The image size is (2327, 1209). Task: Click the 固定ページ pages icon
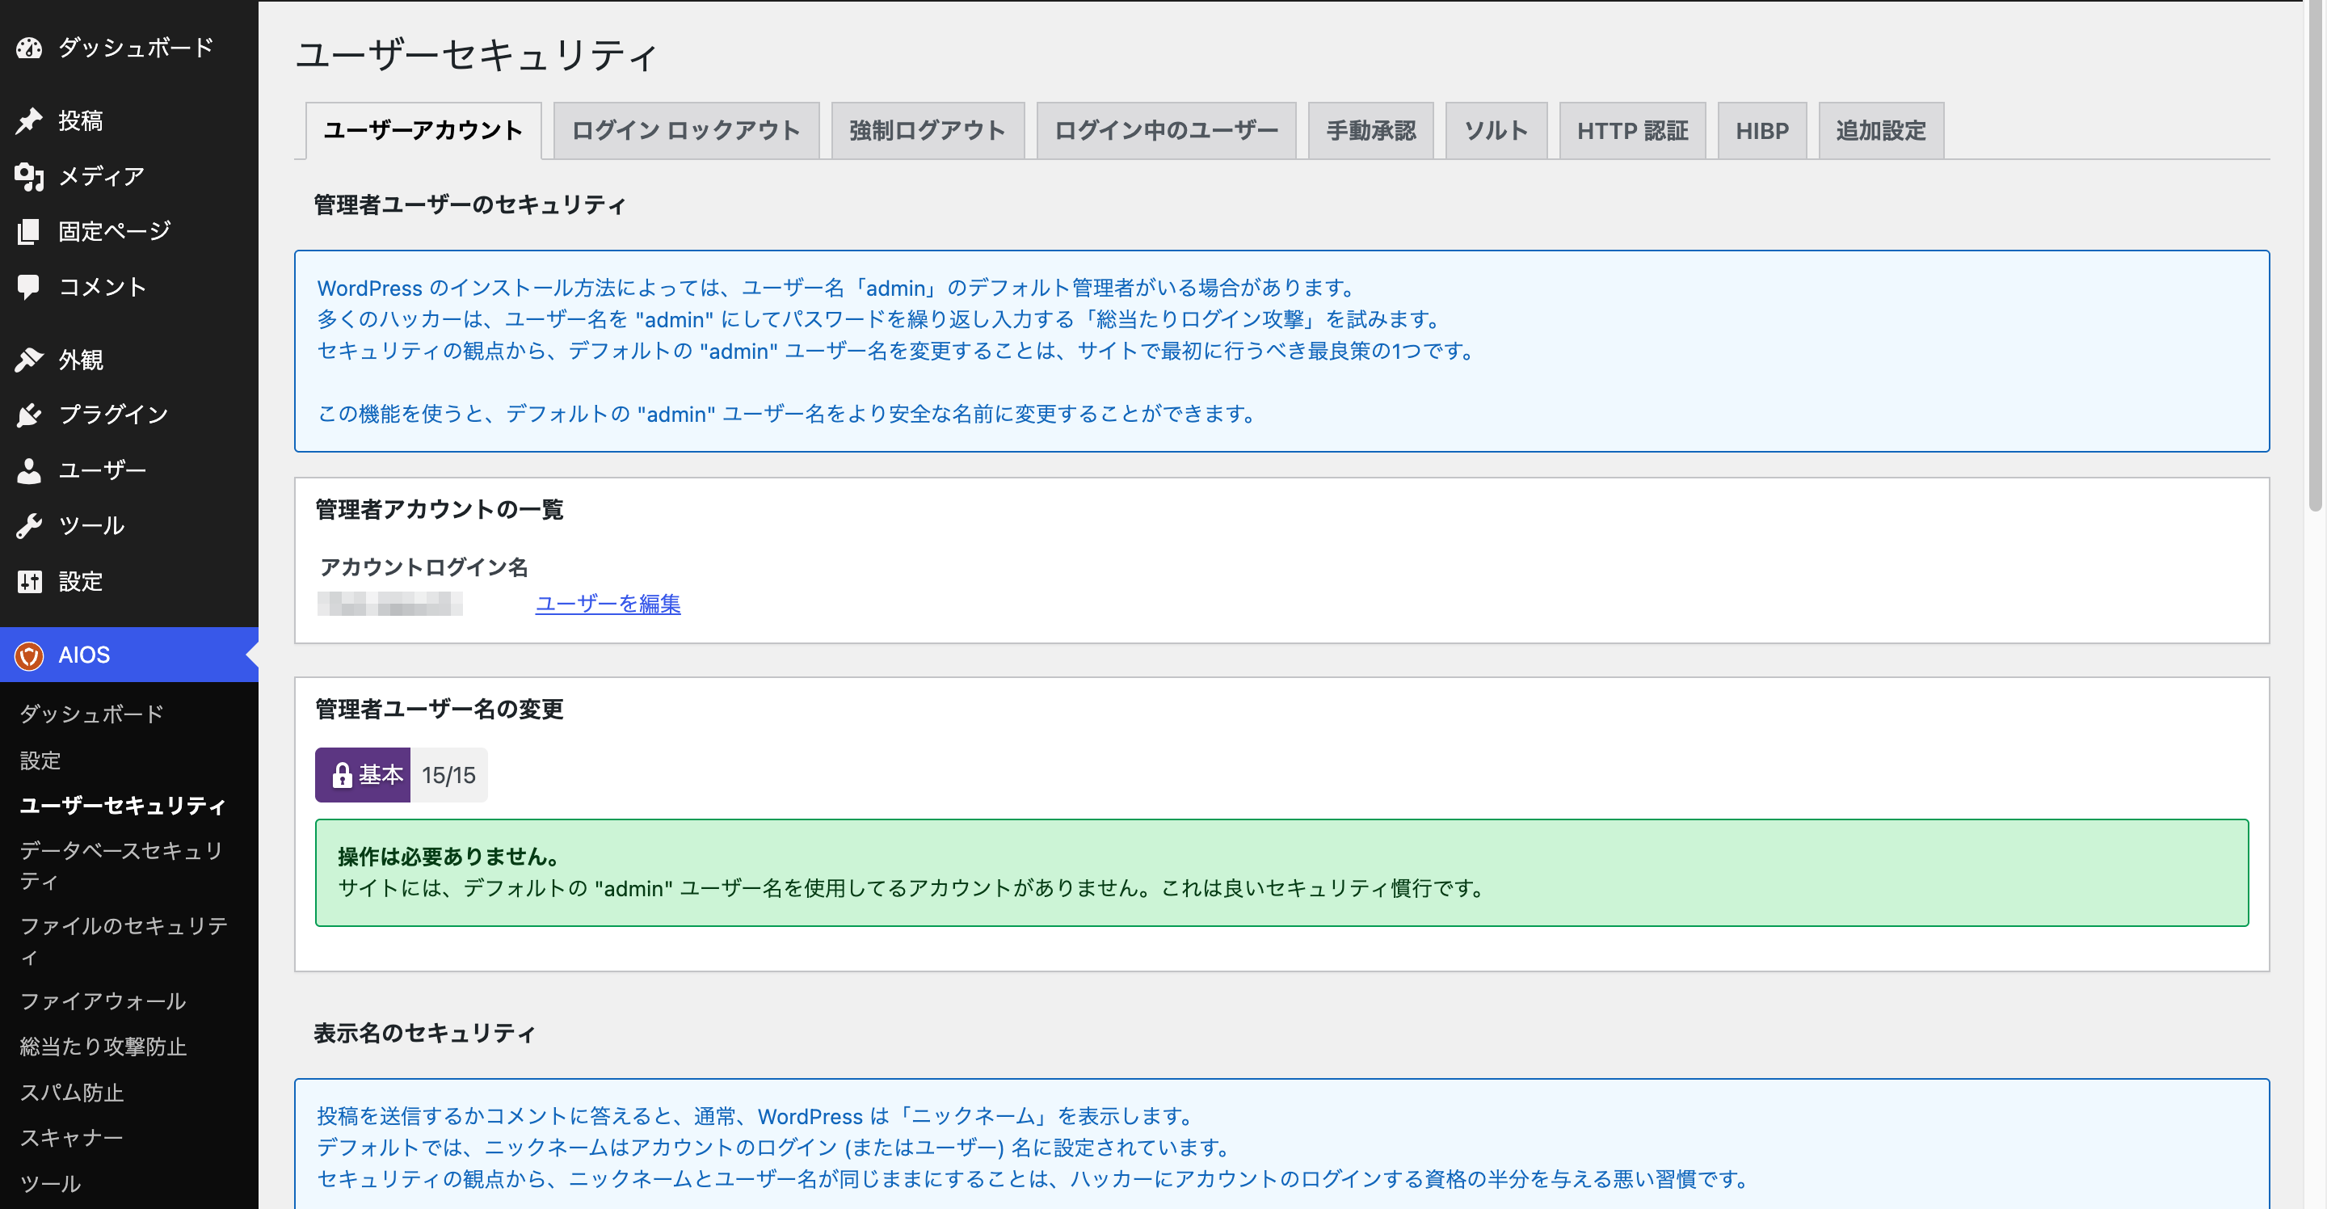click(x=29, y=231)
